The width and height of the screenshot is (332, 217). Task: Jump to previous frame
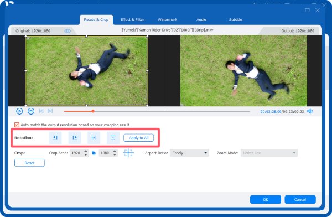[41, 111]
